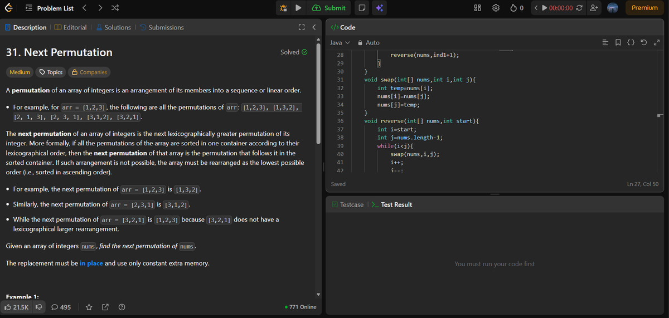Viewport: 669px width, 318px height.
Task: Collapse description panel with chevron
Action: 313,27
